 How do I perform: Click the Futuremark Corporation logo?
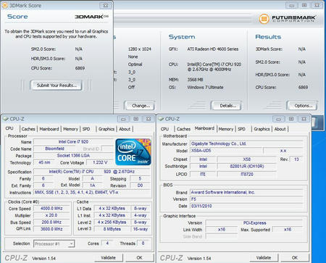287,19
